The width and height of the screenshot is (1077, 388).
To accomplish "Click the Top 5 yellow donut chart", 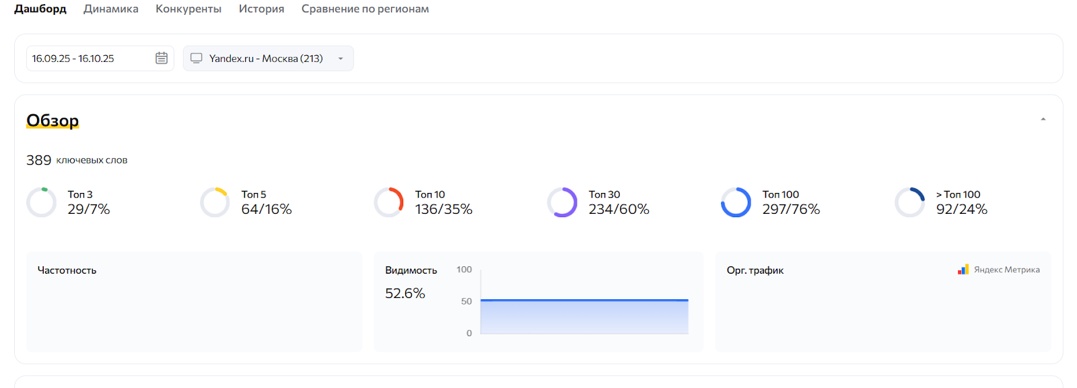I will pos(215,202).
